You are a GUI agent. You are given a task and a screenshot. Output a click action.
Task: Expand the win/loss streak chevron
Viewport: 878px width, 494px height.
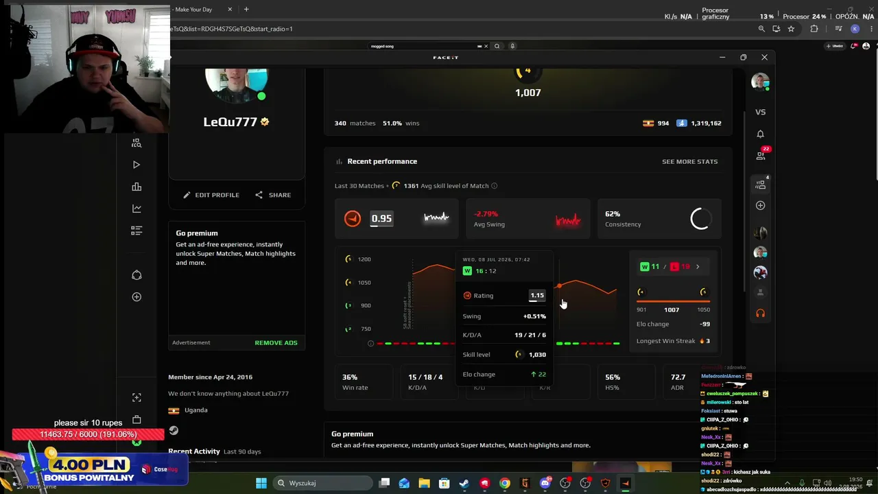click(x=698, y=267)
